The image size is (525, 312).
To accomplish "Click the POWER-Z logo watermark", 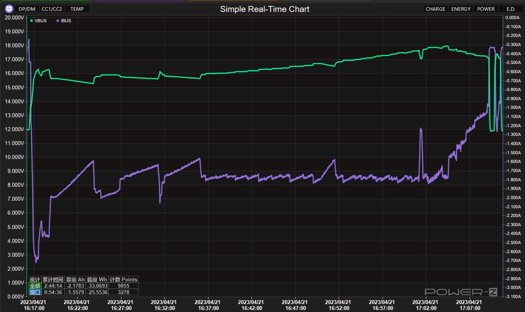I will tap(461, 292).
